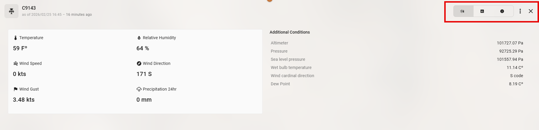
Task: Open the three-dot more options menu
Action: tap(520, 11)
